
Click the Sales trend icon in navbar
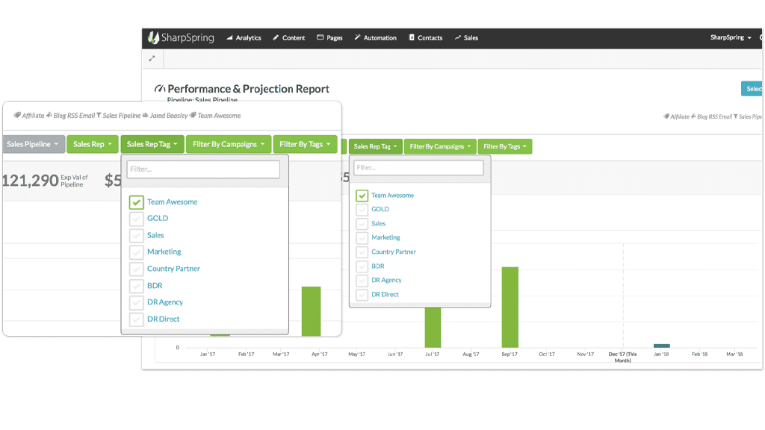[458, 37]
